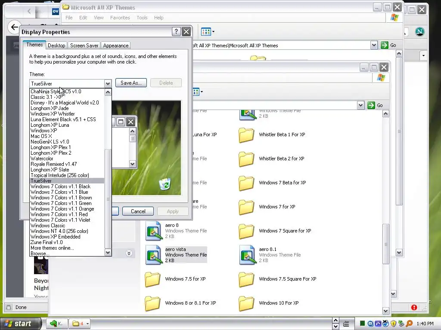
Task: Click the magnifier tray icon
Action: click(409, 324)
